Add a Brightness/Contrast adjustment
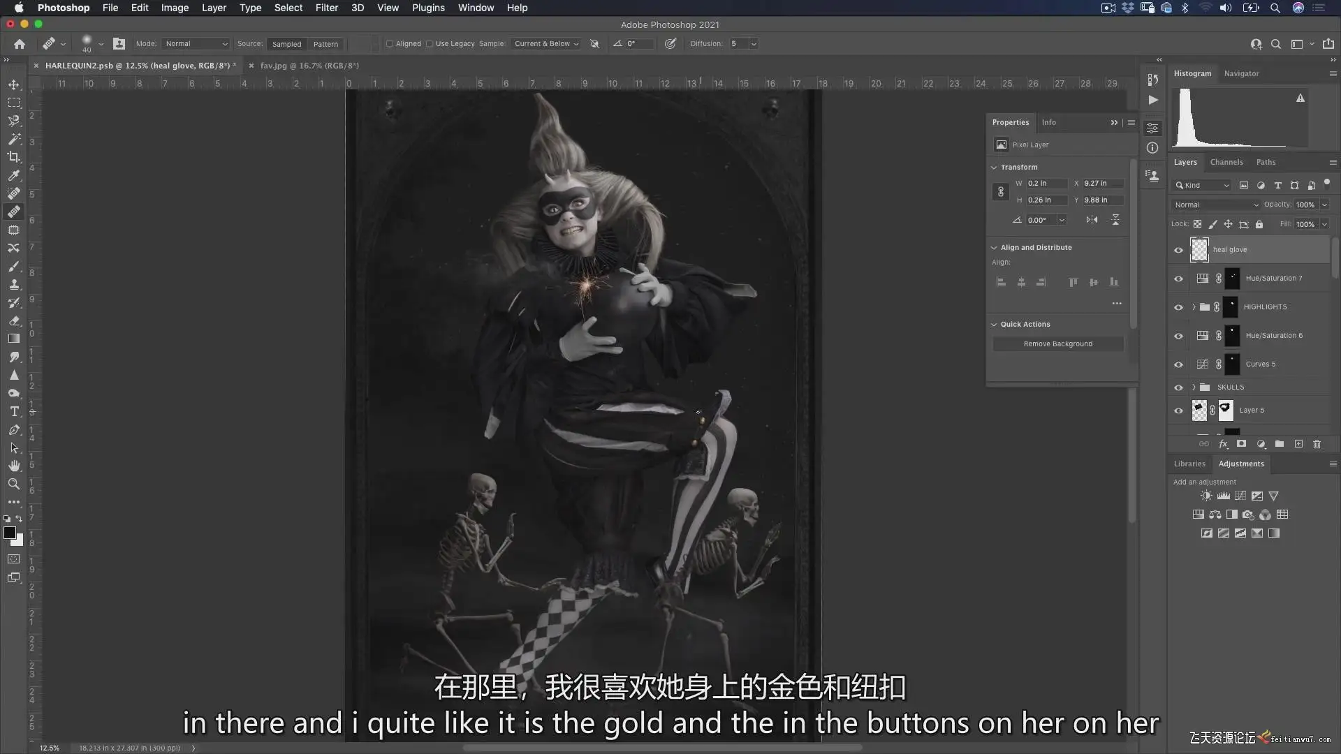 click(1206, 496)
